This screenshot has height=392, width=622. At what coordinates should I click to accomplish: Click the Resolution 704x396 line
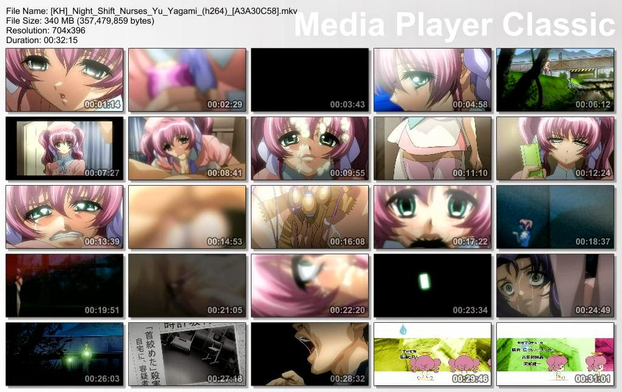point(46,30)
